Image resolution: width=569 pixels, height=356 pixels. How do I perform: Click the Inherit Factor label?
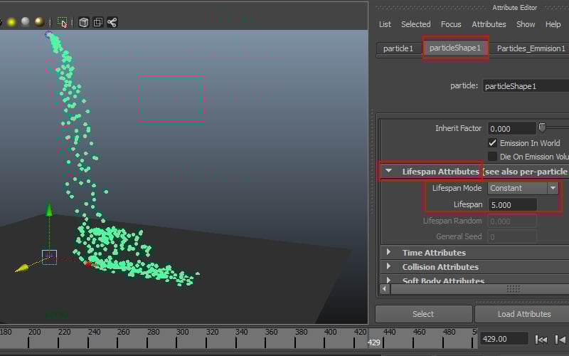click(x=458, y=128)
